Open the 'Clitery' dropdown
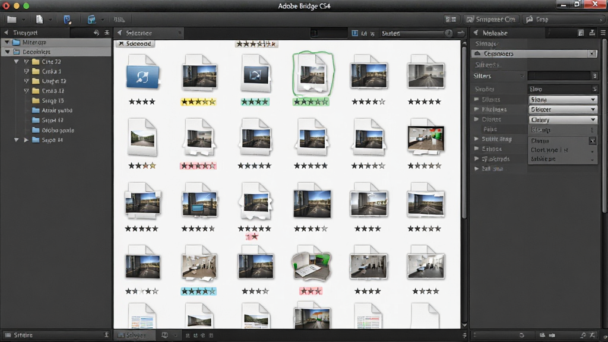 pyautogui.click(x=562, y=120)
